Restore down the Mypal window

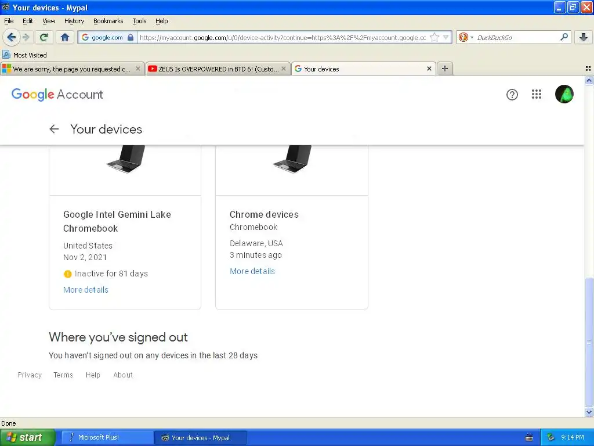pos(573,7)
